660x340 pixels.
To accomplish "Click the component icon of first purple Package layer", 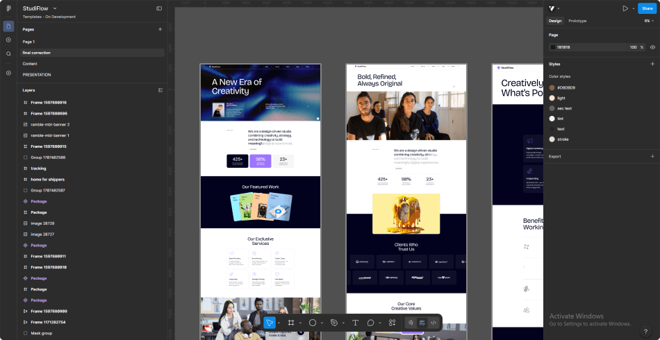I will click(25, 201).
